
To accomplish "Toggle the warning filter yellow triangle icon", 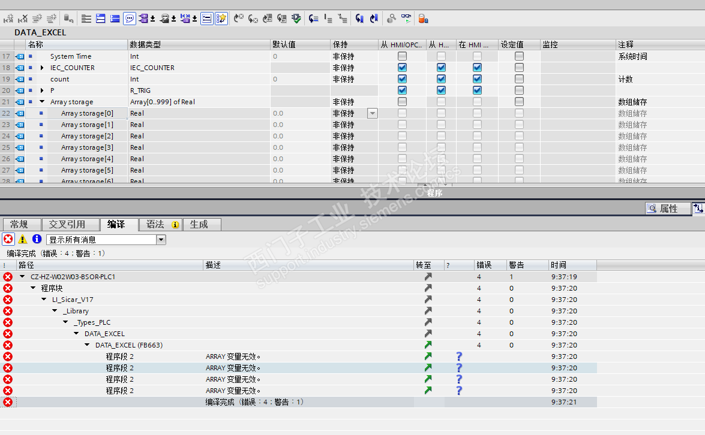I will pyautogui.click(x=22, y=239).
